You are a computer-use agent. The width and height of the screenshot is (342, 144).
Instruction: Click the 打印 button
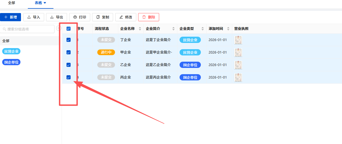80,17
